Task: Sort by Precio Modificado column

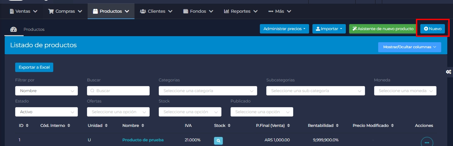Action: tap(392, 126)
